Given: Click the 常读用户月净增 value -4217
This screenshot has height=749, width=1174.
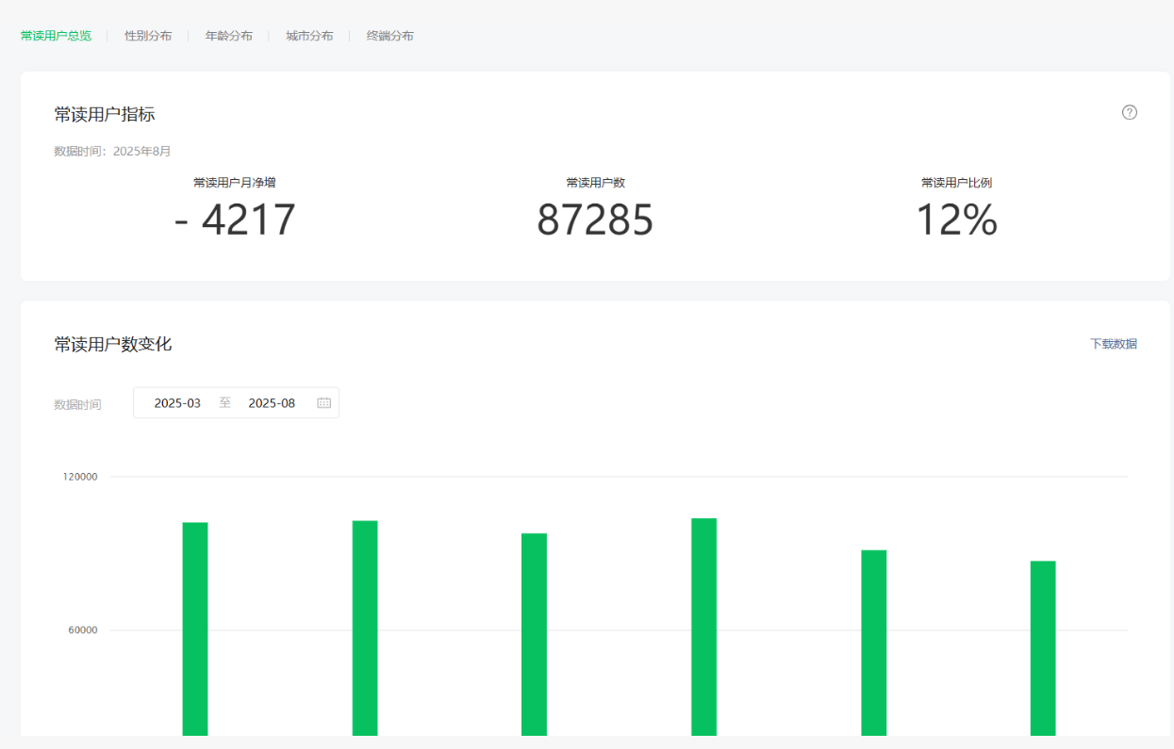Looking at the screenshot, I should [235, 220].
